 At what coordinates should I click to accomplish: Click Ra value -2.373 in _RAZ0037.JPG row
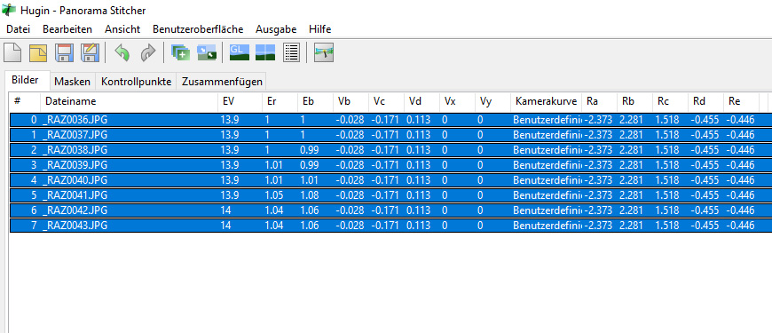point(598,134)
